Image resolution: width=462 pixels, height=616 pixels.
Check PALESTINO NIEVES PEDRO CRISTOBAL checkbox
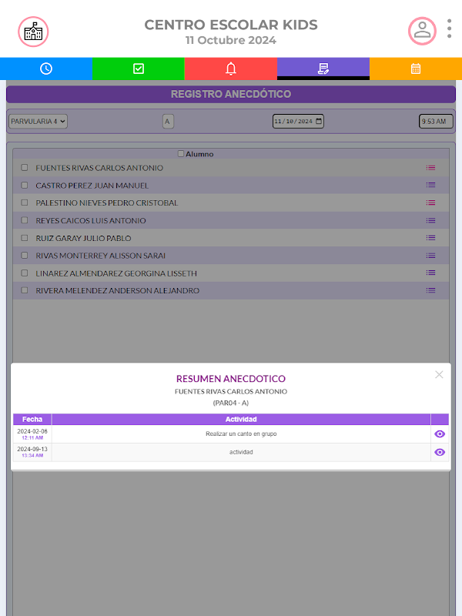[25, 203]
